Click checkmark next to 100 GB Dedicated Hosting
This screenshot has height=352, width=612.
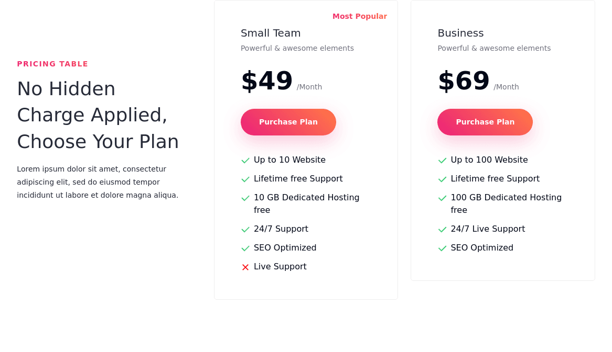coord(442,198)
